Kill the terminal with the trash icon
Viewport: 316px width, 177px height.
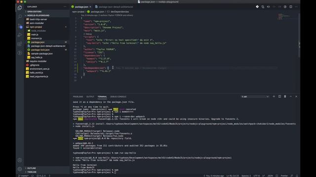(285, 96)
